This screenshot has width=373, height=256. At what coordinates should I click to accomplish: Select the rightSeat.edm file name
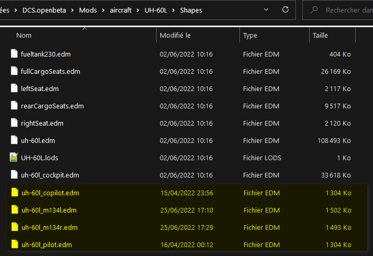42,124
